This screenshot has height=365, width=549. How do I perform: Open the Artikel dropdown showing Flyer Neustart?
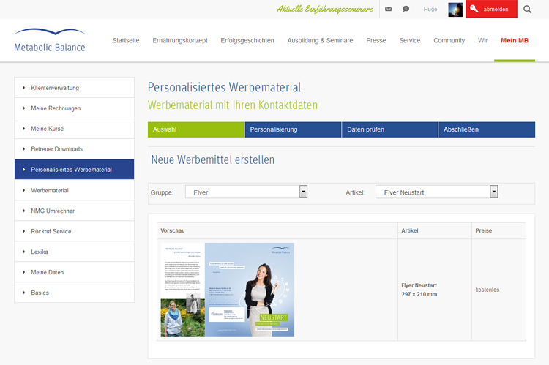pos(436,192)
